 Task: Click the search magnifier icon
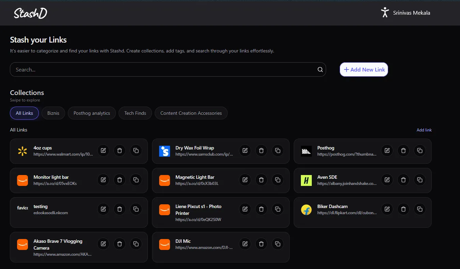pos(320,69)
